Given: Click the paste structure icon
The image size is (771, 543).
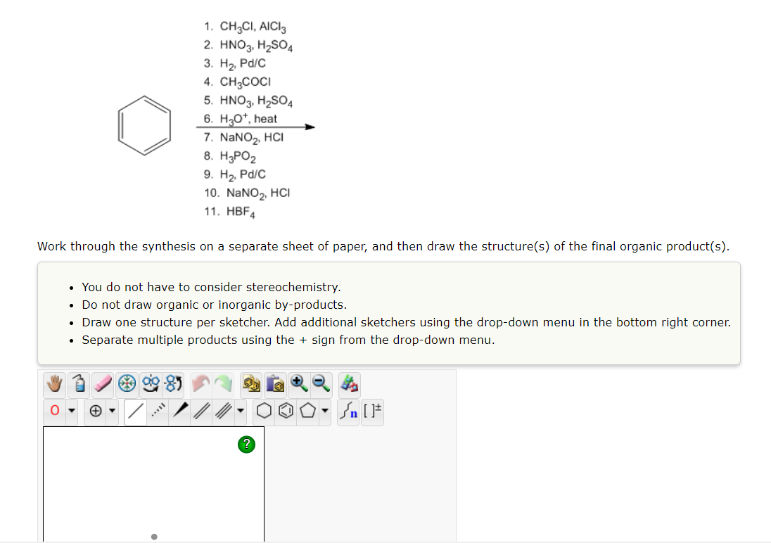Looking at the screenshot, I should click(x=275, y=384).
